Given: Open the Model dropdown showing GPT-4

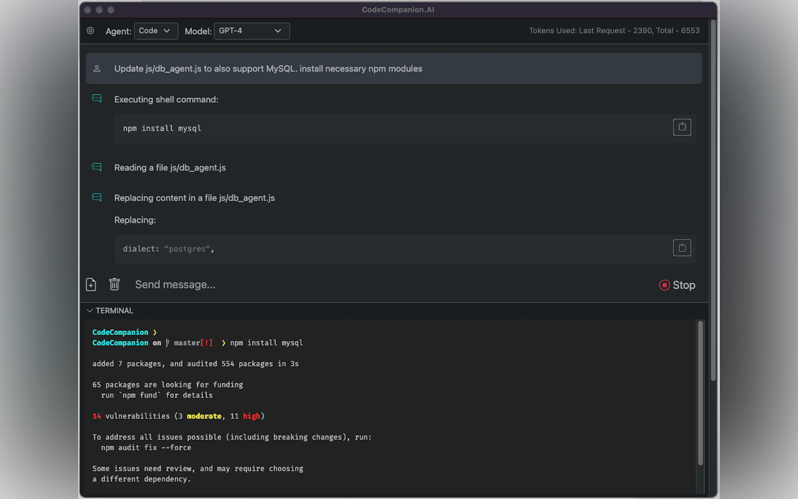Looking at the screenshot, I should pyautogui.click(x=251, y=31).
